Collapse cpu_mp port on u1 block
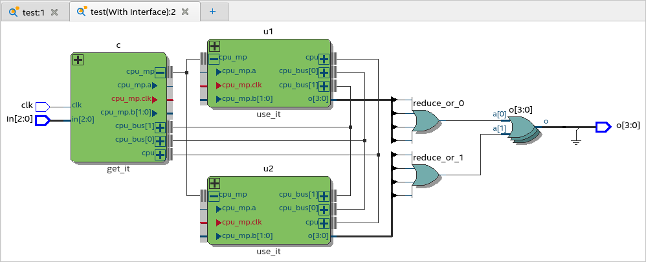The height and width of the screenshot is (262, 646). [214, 60]
